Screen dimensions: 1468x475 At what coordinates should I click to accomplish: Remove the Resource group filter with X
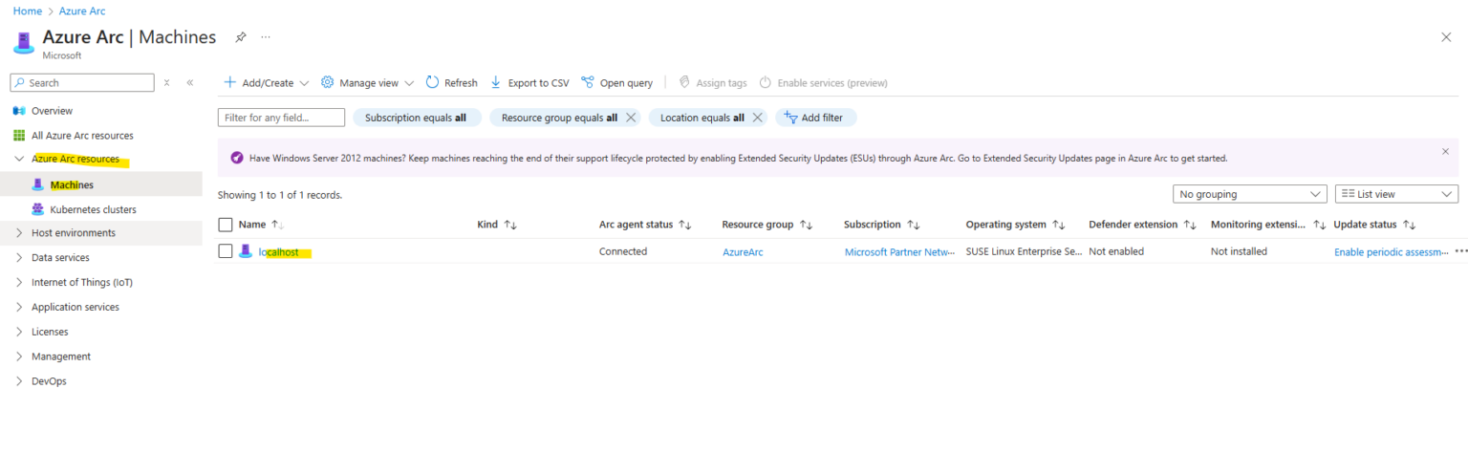point(630,118)
